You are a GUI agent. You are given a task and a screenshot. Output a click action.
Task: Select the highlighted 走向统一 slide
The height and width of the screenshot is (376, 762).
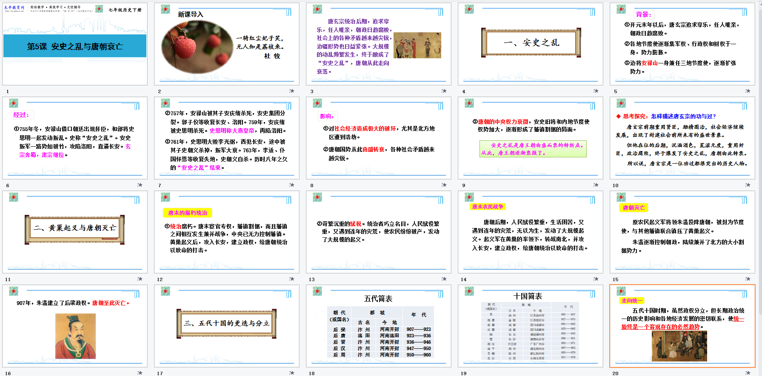[x=682, y=326]
